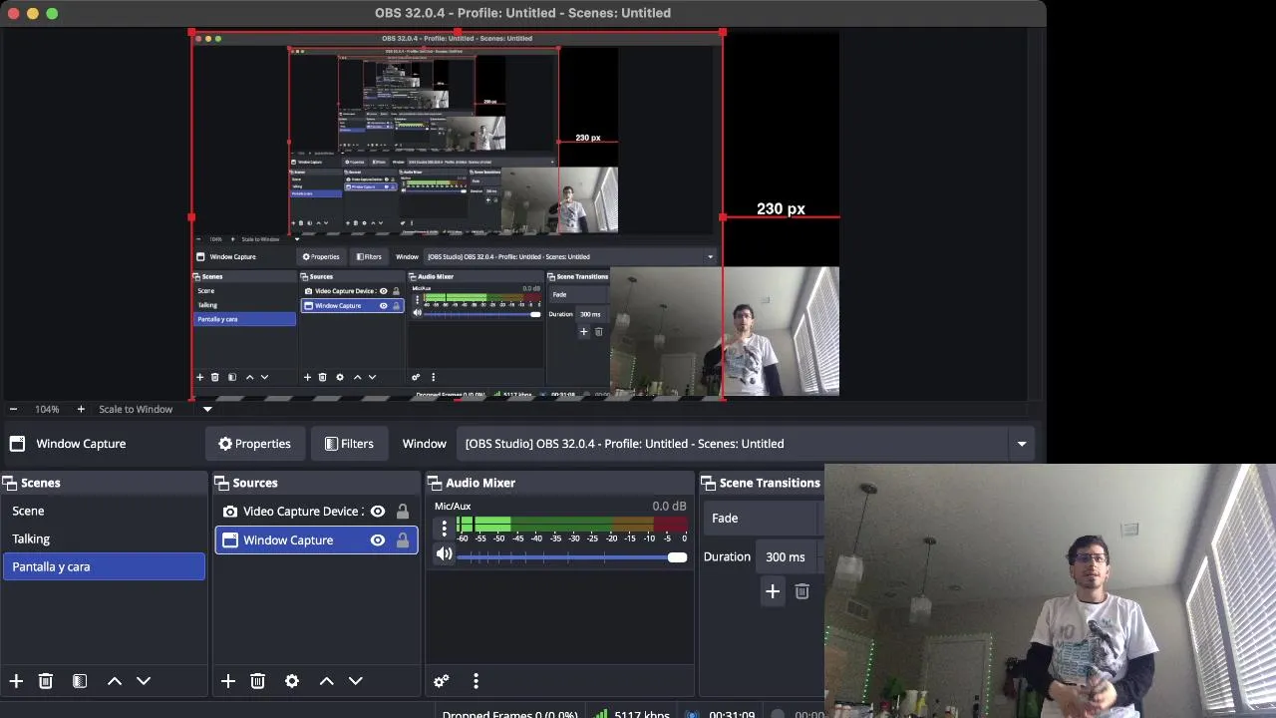Click the Audio Mixer dock header icon
The image size is (1276, 718).
[436, 483]
